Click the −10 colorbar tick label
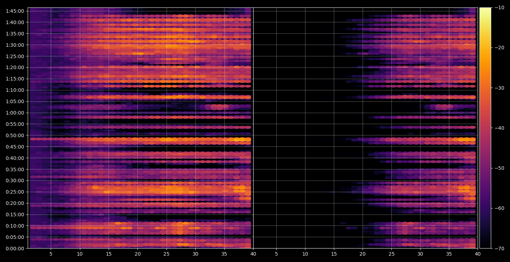The width and height of the screenshot is (510, 262). point(500,8)
